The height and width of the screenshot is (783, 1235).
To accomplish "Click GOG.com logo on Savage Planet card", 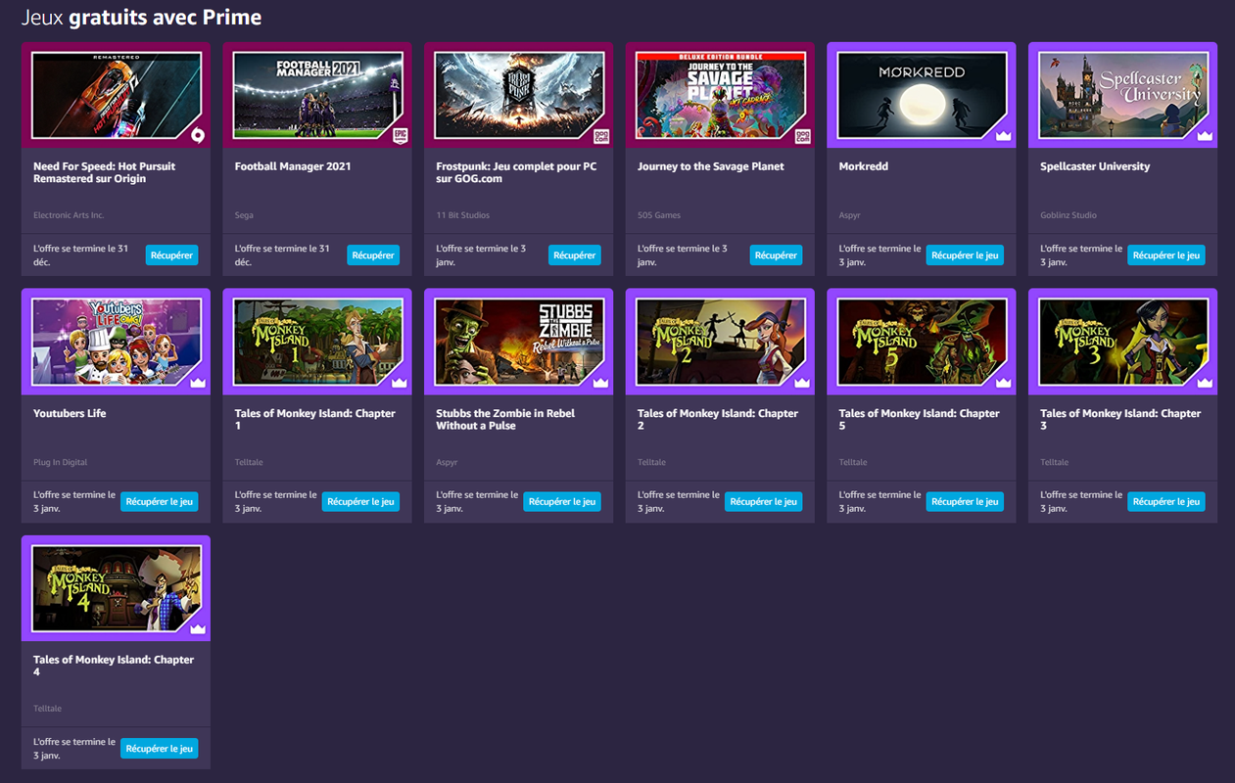I will point(803,136).
